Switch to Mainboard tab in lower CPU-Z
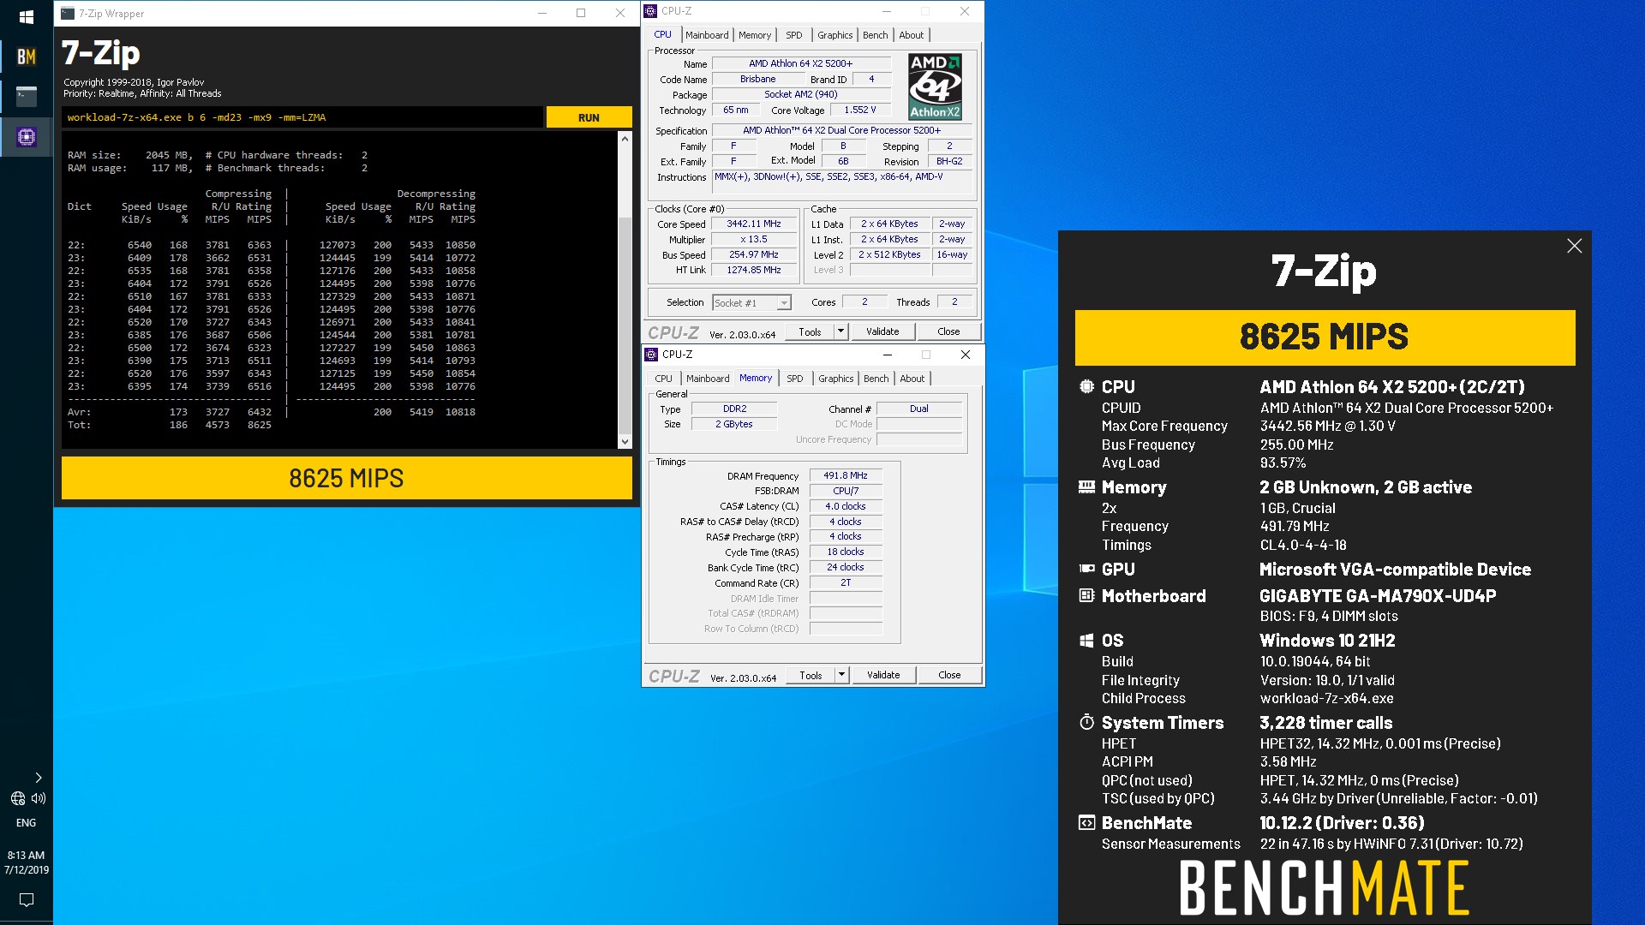Screen dimensions: 1645x925 [708, 379]
